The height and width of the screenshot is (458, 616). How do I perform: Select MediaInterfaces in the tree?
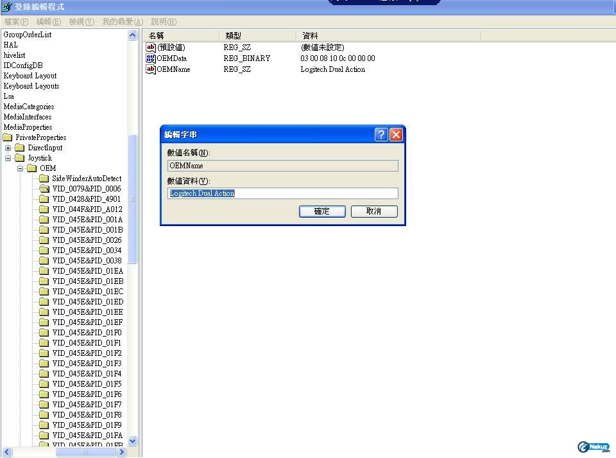[28, 117]
